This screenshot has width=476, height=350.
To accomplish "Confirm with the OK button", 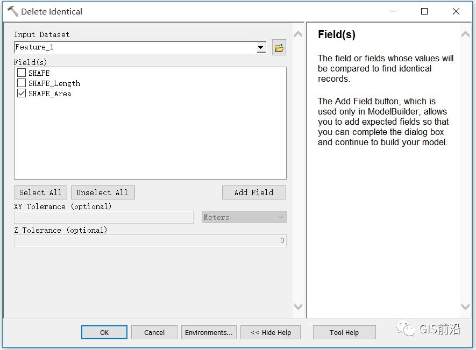I will pyautogui.click(x=104, y=332).
